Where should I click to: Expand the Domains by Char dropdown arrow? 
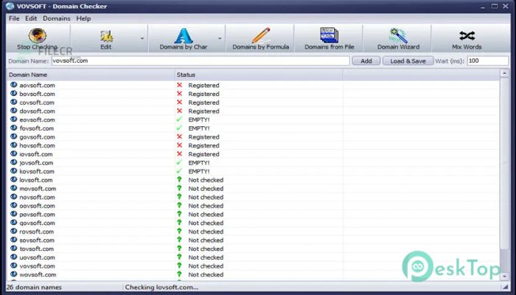pyautogui.click(x=220, y=38)
